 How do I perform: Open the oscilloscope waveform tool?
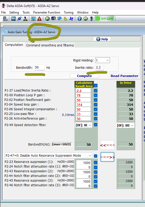(x=13, y=19)
